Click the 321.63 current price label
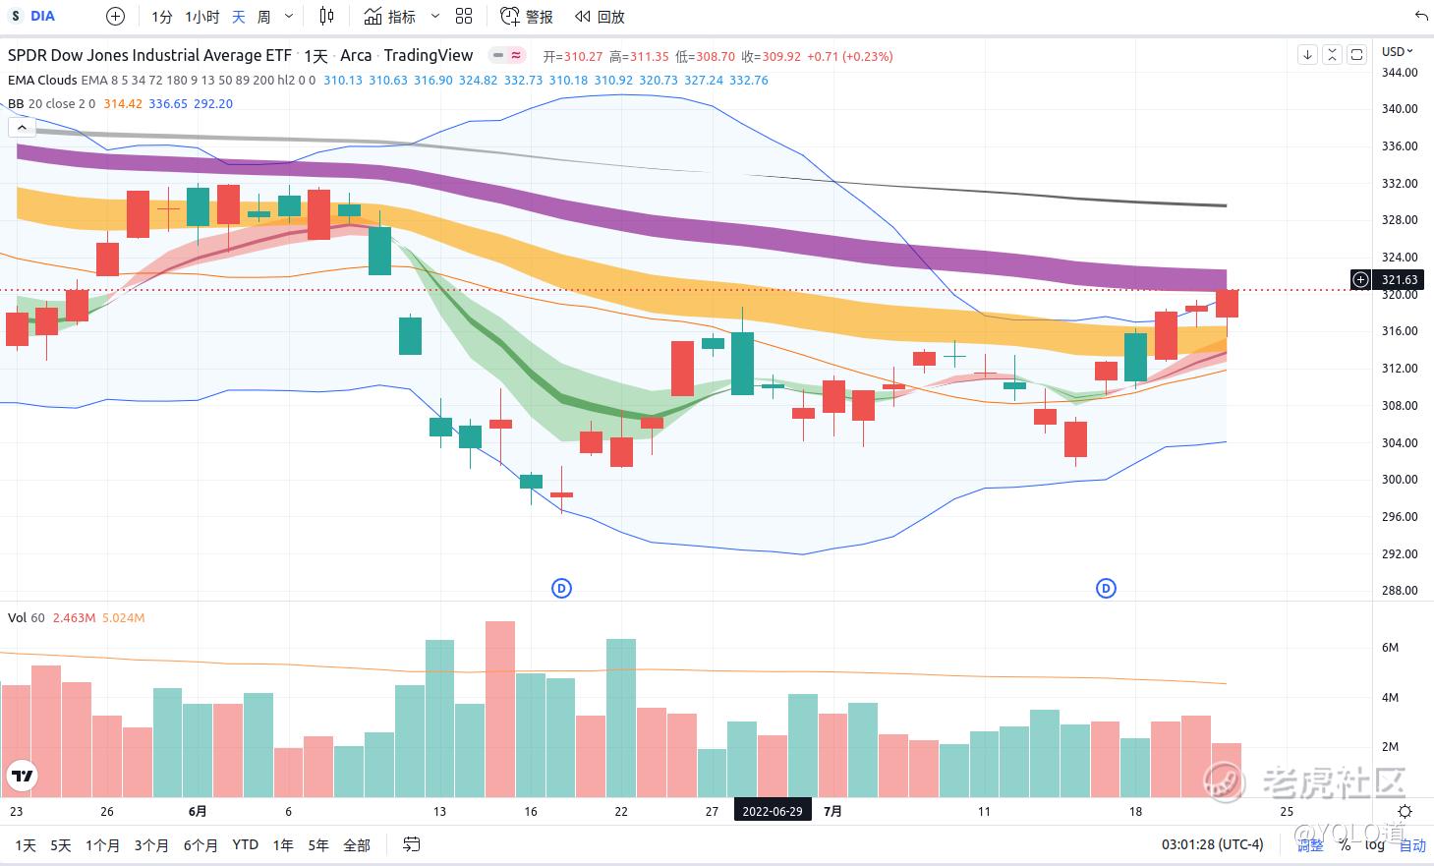Screen dimensions: 1434x866 [x=1400, y=280]
